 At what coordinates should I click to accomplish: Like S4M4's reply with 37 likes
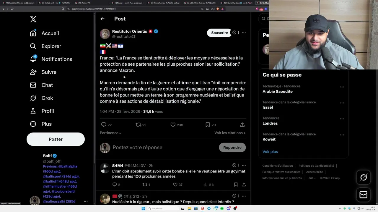pyautogui.click(x=175, y=185)
